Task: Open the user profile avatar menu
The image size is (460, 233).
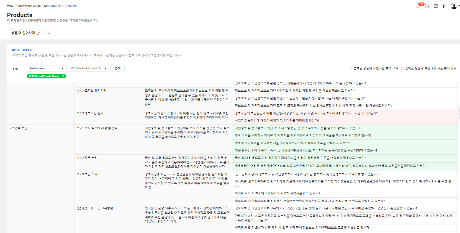Action: point(454,6)
